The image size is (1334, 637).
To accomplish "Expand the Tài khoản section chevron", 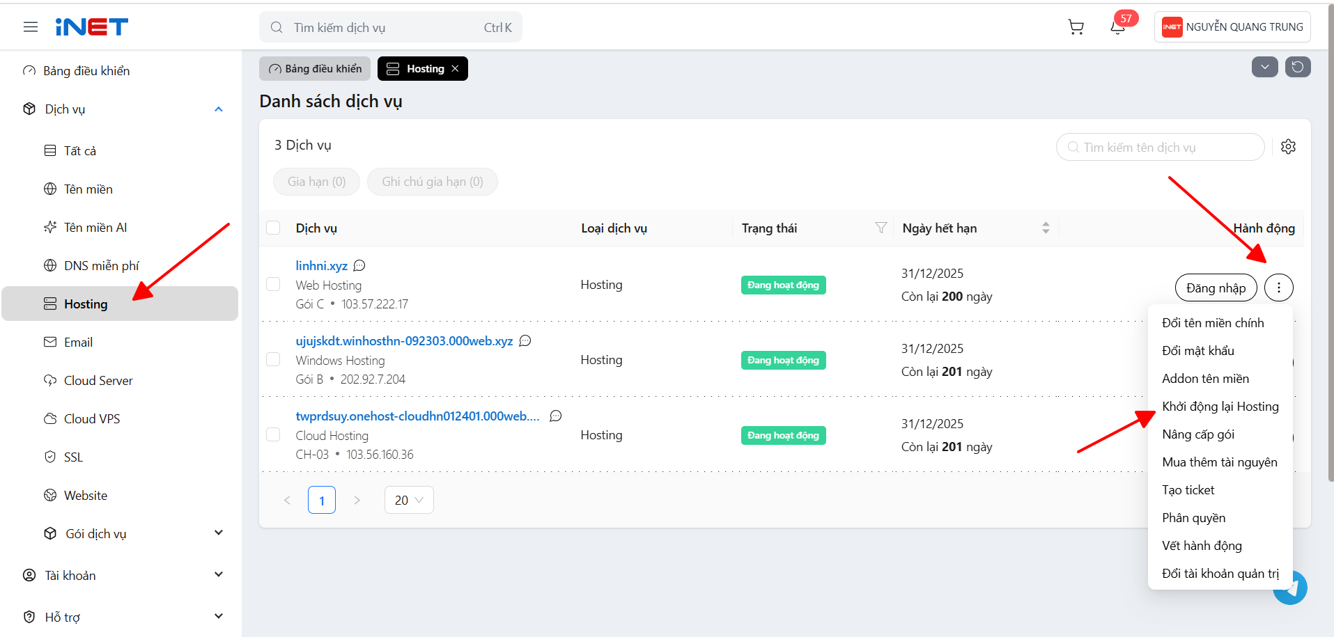I will (219, 574).
